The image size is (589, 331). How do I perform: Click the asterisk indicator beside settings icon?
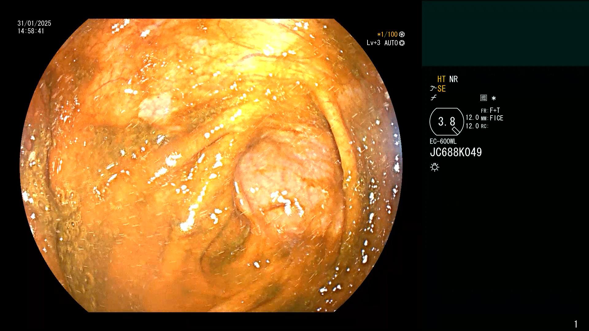(494, 98)
